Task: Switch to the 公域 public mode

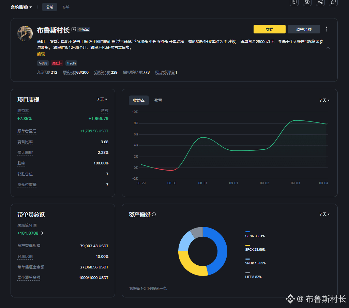Action: (x=49, y=7)
